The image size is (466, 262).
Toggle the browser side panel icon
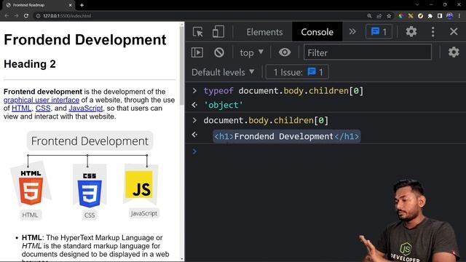440,16
